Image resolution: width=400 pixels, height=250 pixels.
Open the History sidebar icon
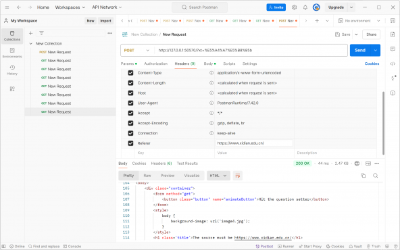[12, 70]
